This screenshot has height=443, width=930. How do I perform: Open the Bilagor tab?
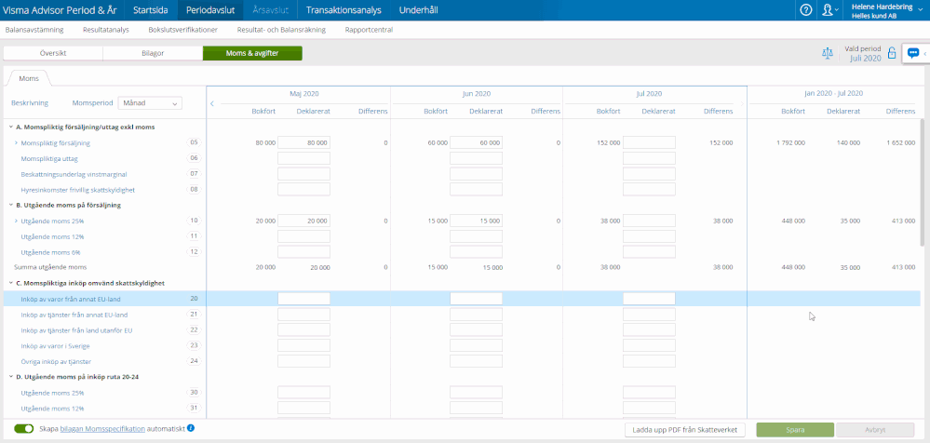tap(153, 53)
